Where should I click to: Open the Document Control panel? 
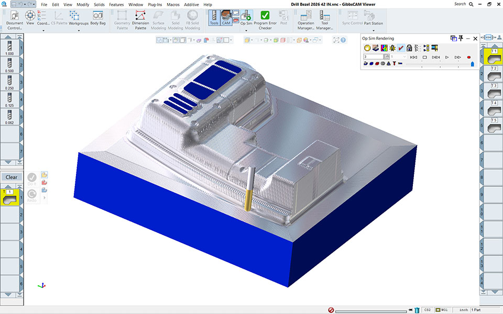[14, 18]
